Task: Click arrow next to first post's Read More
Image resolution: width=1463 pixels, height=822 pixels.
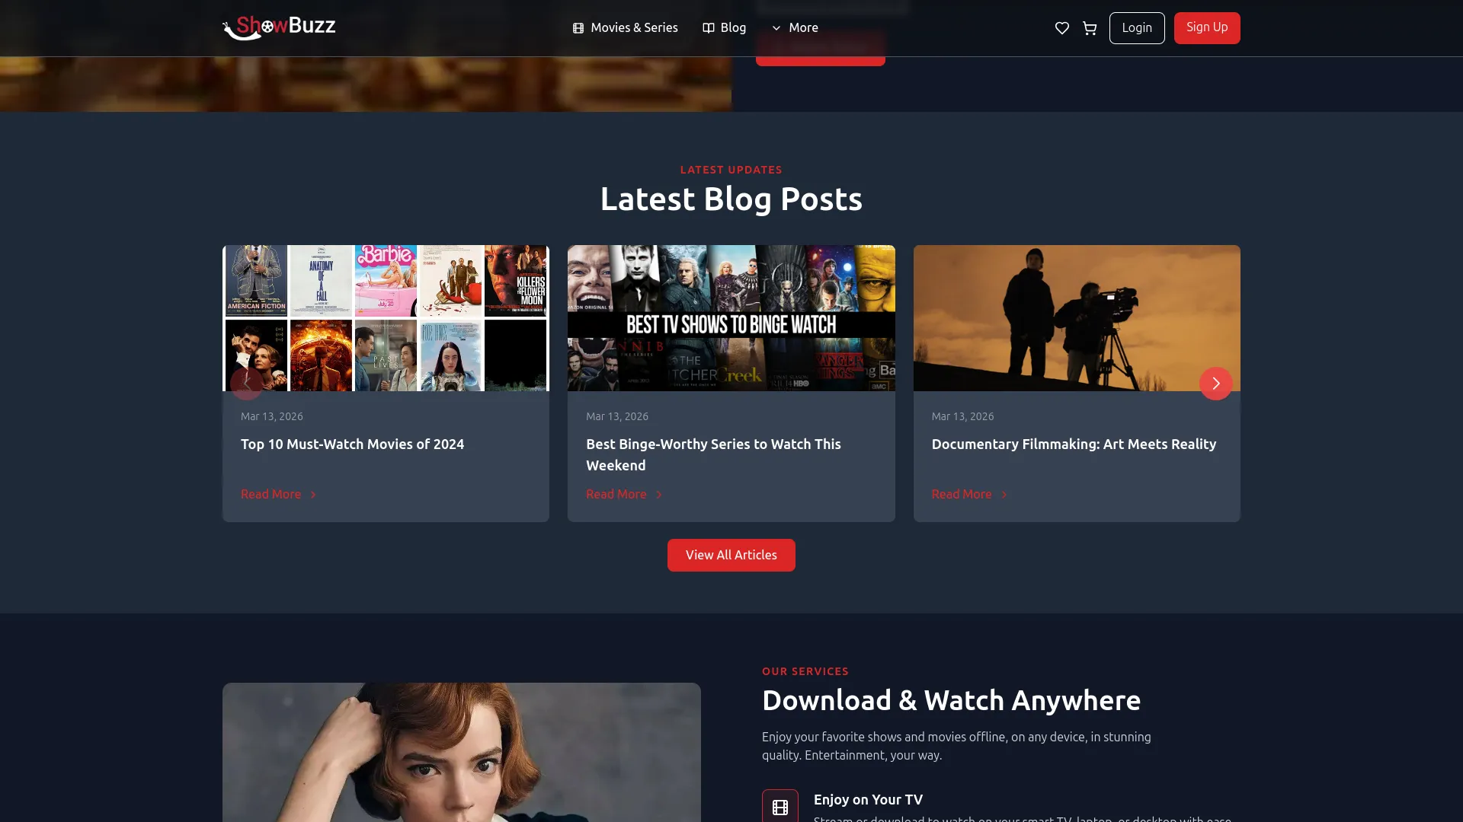Action: click(313, 495)
